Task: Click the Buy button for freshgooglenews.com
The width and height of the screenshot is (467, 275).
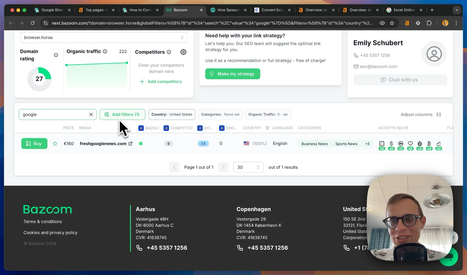Action: click(x=34, y=144)
